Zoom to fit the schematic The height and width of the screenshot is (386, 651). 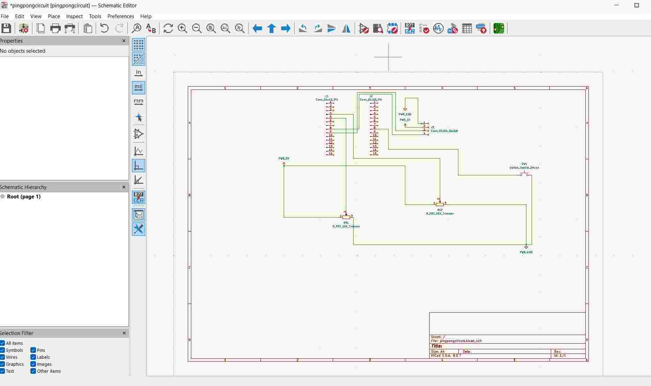point(211,28)
